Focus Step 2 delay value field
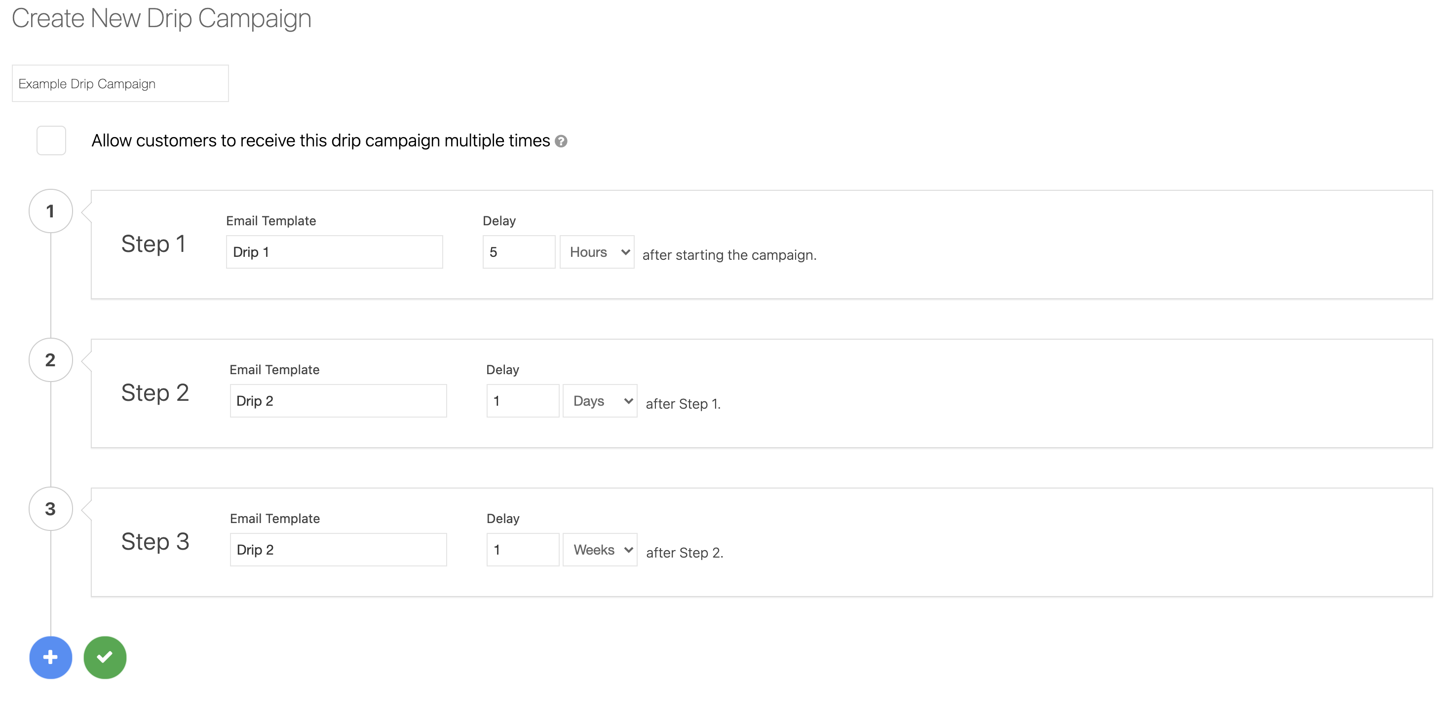This screenshot has height=702, width=1451. (523, 400)
